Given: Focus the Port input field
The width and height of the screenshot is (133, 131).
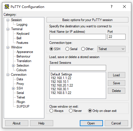Looking at the screenshot, I should [116, 37].
